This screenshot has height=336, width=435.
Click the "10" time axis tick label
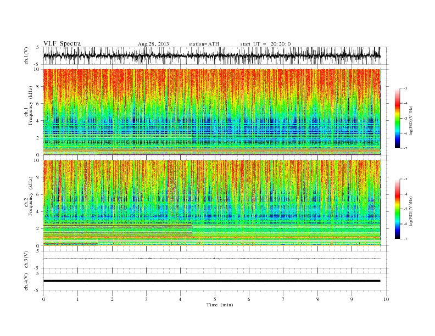coord(386,299)
